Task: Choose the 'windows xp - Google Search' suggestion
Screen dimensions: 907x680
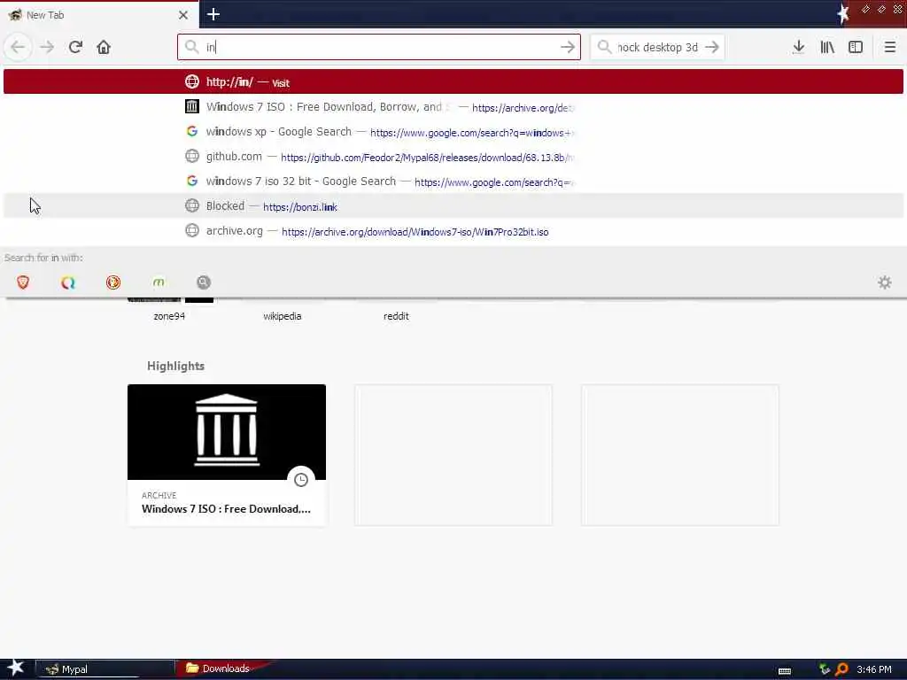Action: (453, 132)
